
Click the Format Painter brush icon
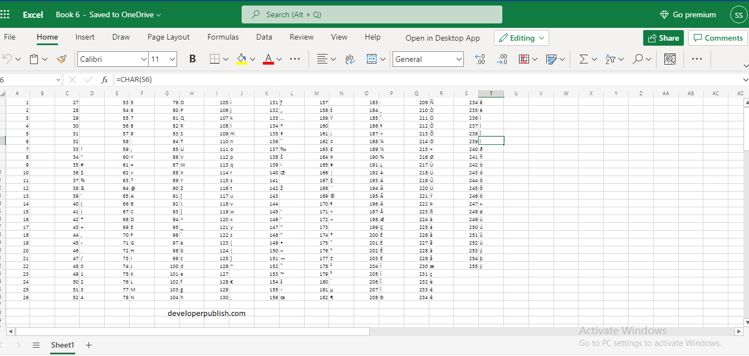pos(62,59)
